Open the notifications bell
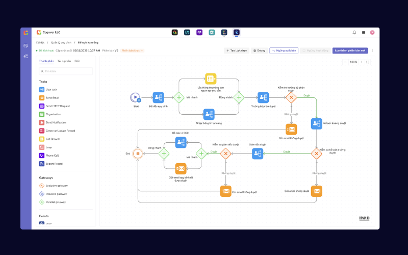The height and width of the screenshot is (255, 408). (354, 33)
